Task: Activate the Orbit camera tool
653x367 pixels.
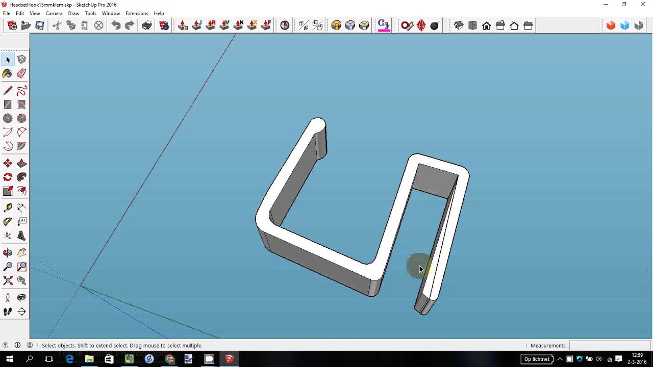Action: [x=8, y=253]
